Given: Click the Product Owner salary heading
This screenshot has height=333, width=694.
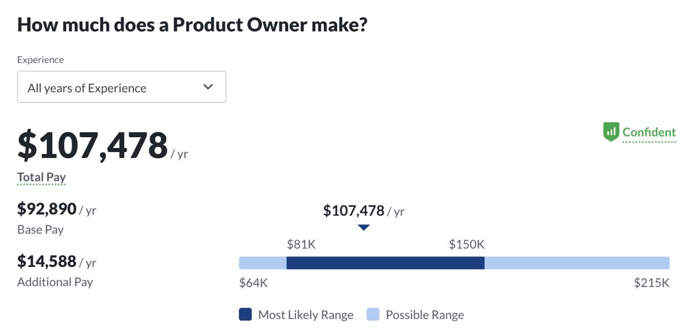Looking at the screenshot, I should [x=192, y=25].
